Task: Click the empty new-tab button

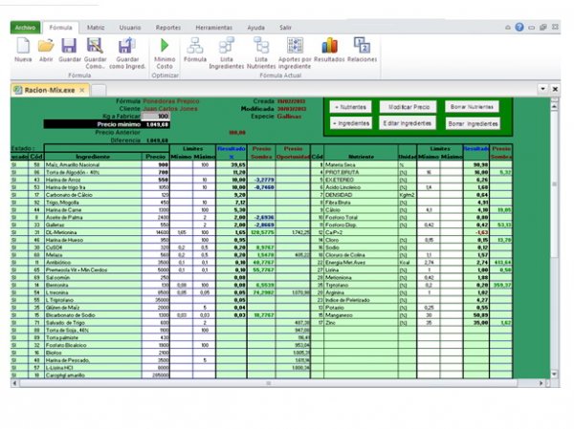Action: 99,90
